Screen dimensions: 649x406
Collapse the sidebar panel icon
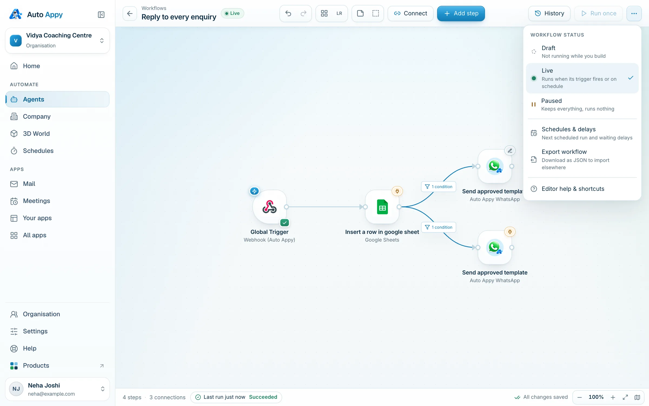pos(101,14)
